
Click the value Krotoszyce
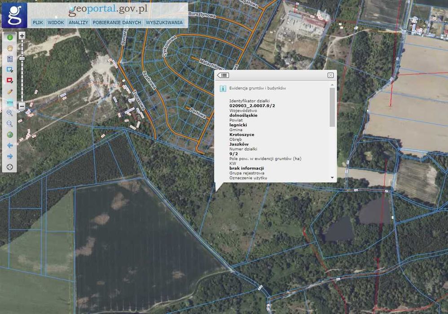pyautogui.click(x=242, y=135)
